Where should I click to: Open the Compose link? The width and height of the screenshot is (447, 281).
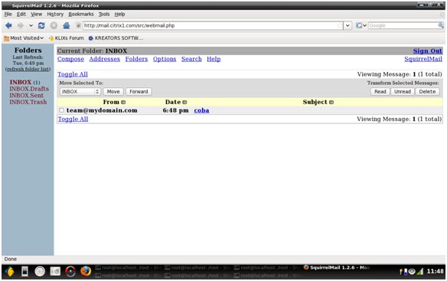pos(70,59)
